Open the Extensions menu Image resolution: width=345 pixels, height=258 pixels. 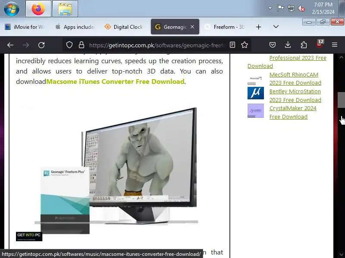point(304,45)
